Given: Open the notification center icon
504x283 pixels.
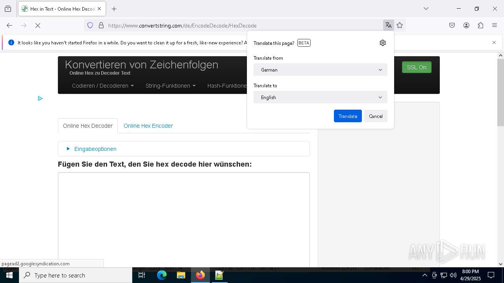Looking at the screenshot, I should coord(491,275).
